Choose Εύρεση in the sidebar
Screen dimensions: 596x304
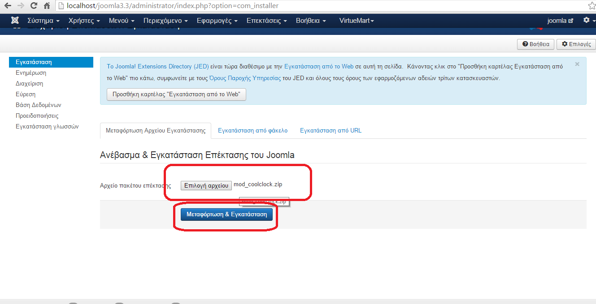click(26, 94)
